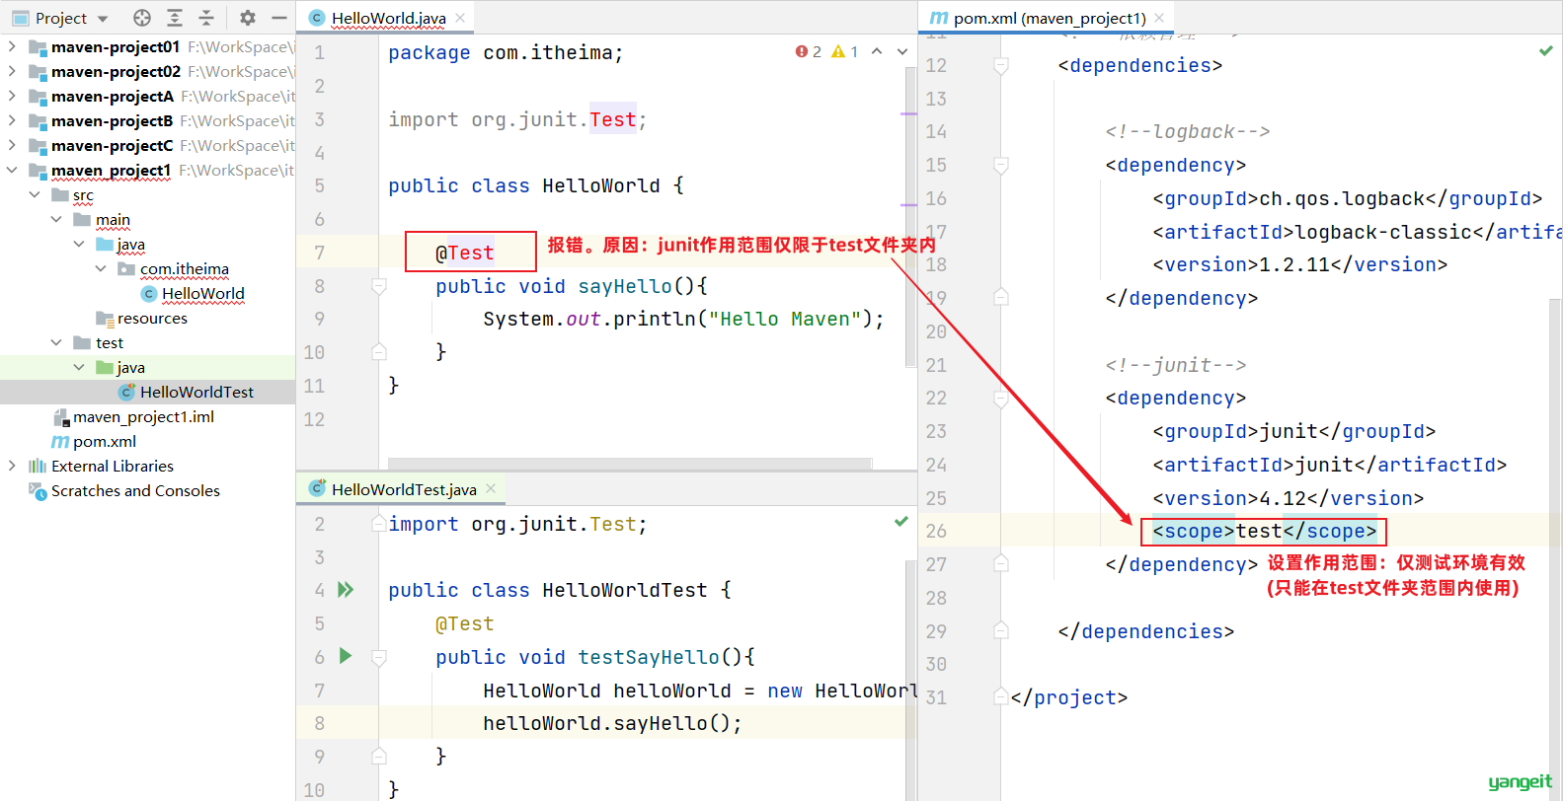Select HelloWorld class in project tree
Image resolution: width=1563 pixels, height=801 pixels.
coord(202,293)
